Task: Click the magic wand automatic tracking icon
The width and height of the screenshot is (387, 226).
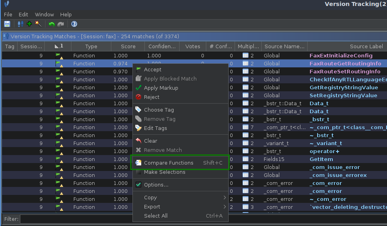Action: (x=38, y=24)
